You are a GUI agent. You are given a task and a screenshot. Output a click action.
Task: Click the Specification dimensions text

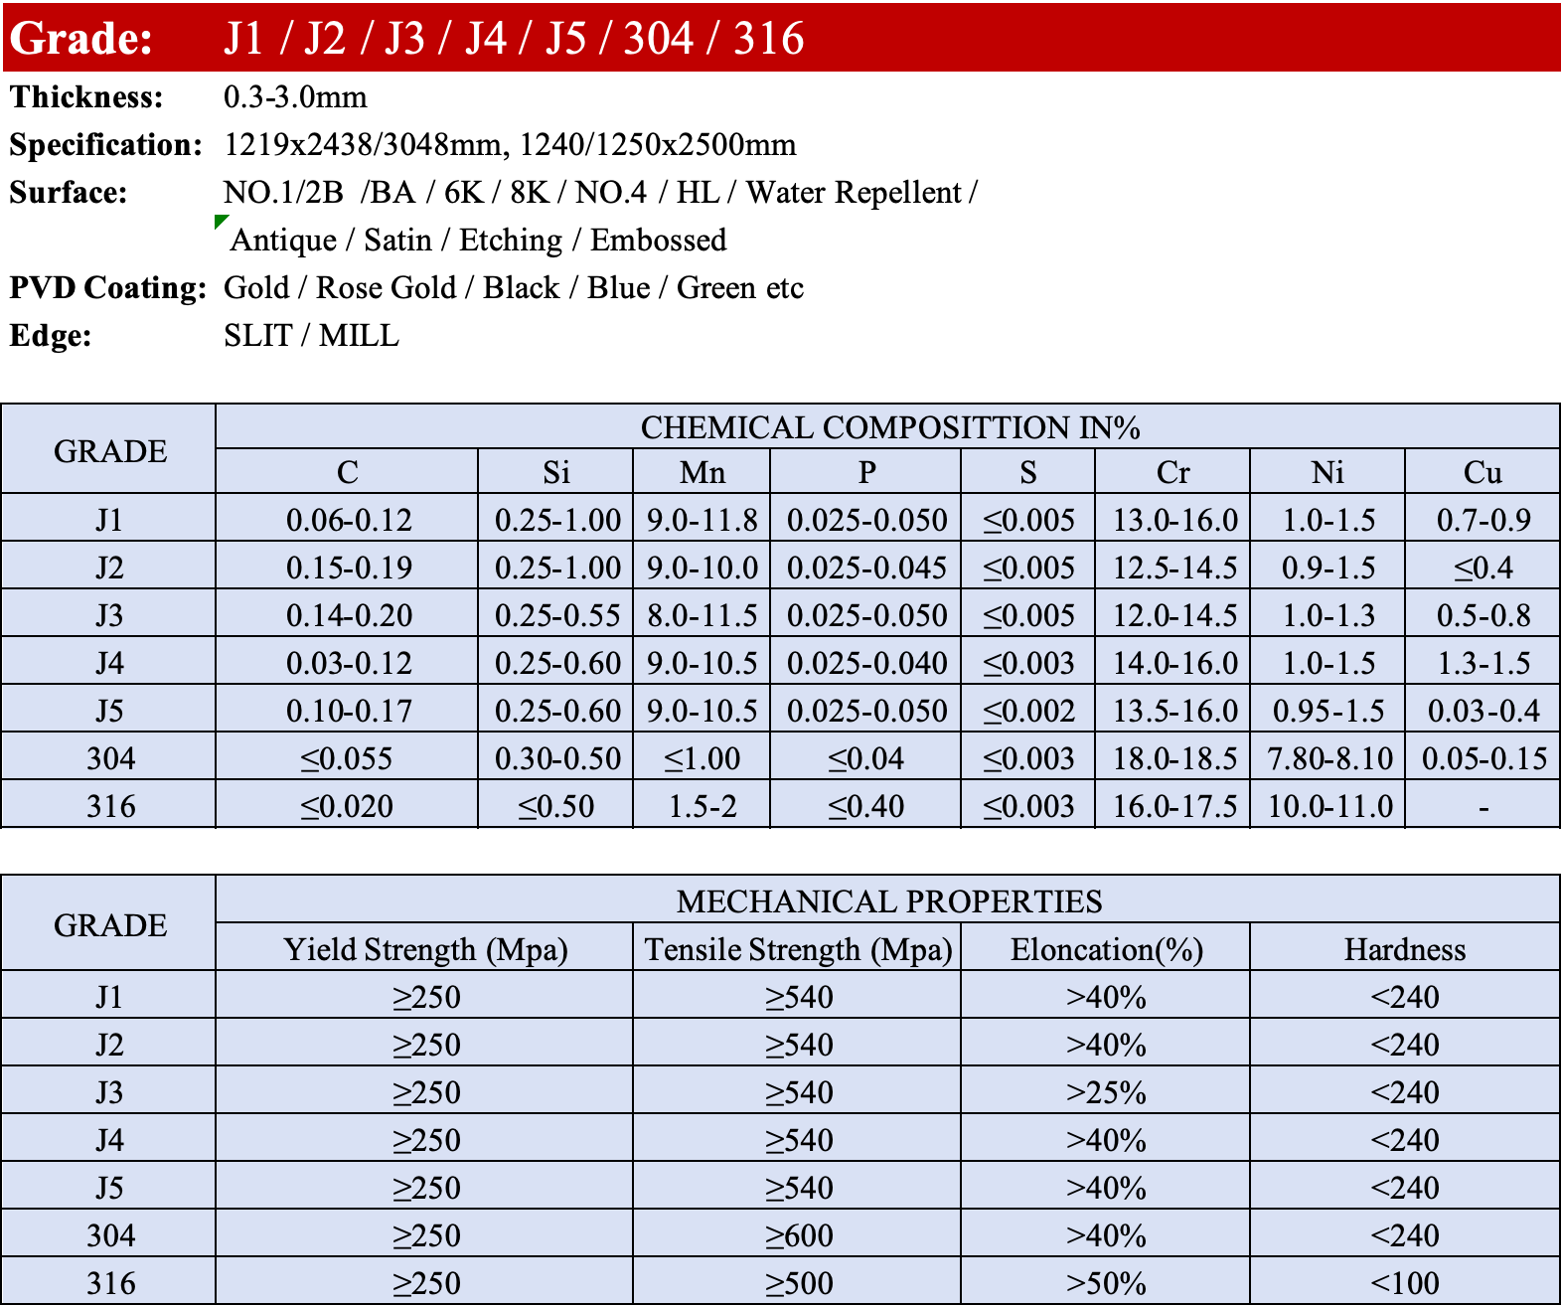(x=510, y=145)
